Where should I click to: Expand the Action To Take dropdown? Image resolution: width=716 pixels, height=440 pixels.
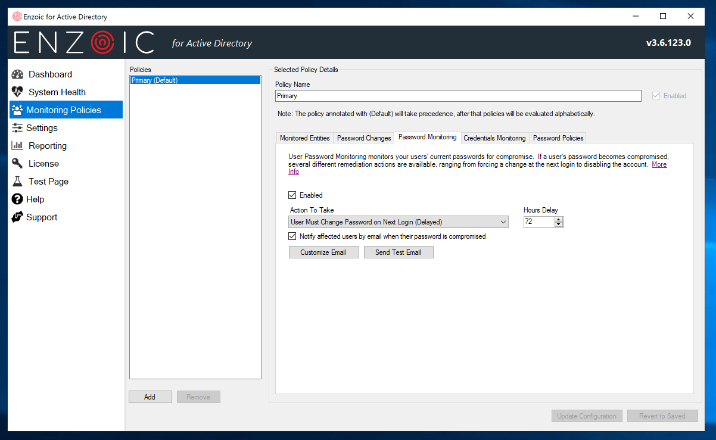(503, 222)
